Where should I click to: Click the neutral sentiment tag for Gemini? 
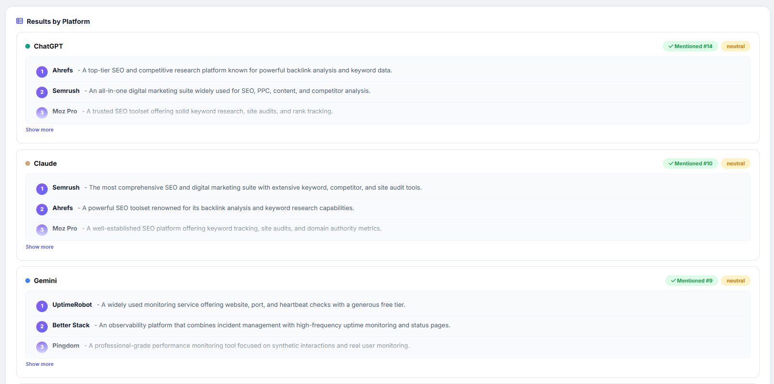click(x=735, y=281)
